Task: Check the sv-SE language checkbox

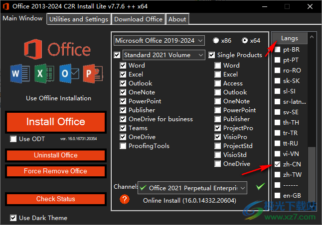Action: pyautogui.click(x=278, y=112)
